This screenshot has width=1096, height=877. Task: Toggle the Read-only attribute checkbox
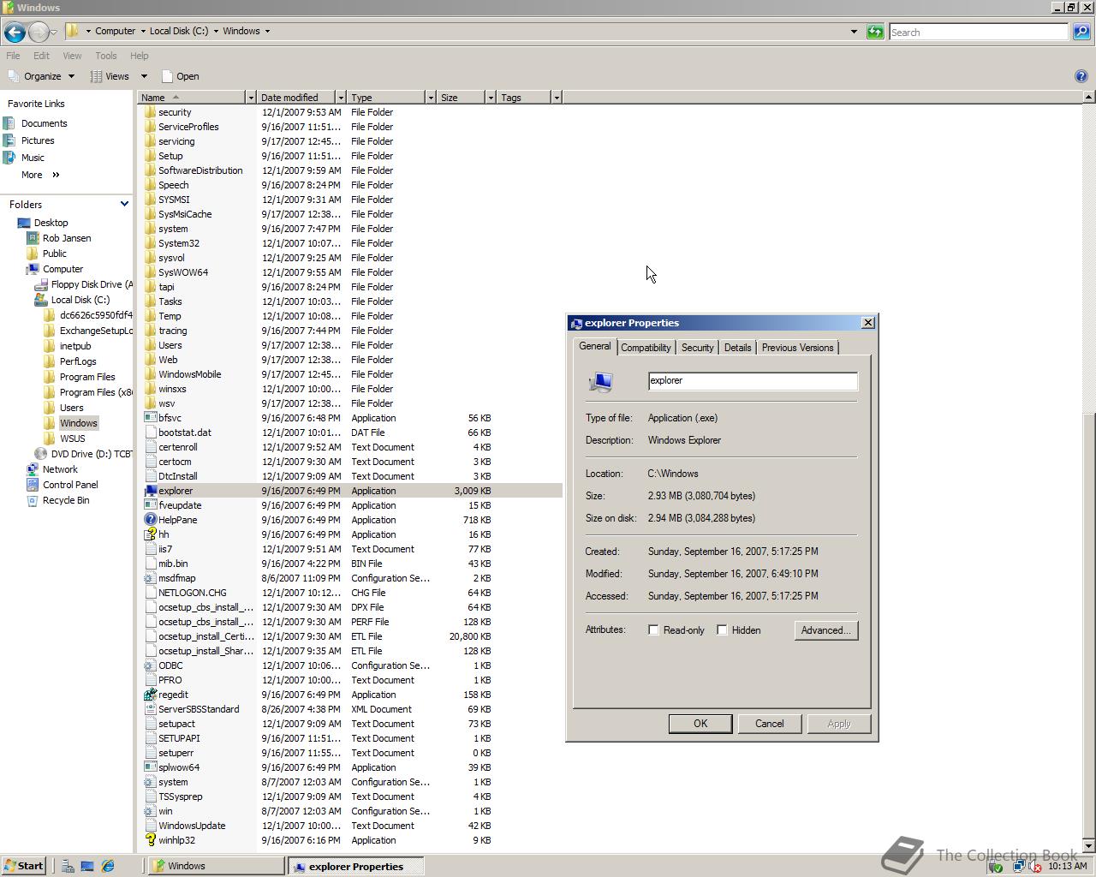click(x=653, y=630)
